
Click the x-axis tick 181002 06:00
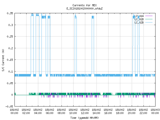(49, 111)
